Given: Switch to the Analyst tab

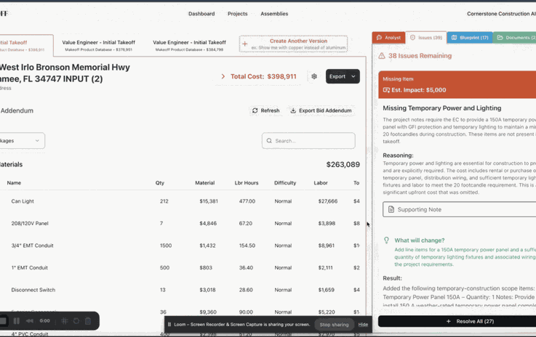Looking at the screenshot, I should click(x=388, y=38).
